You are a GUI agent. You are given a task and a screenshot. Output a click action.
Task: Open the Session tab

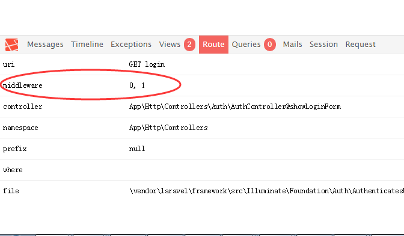323,45
